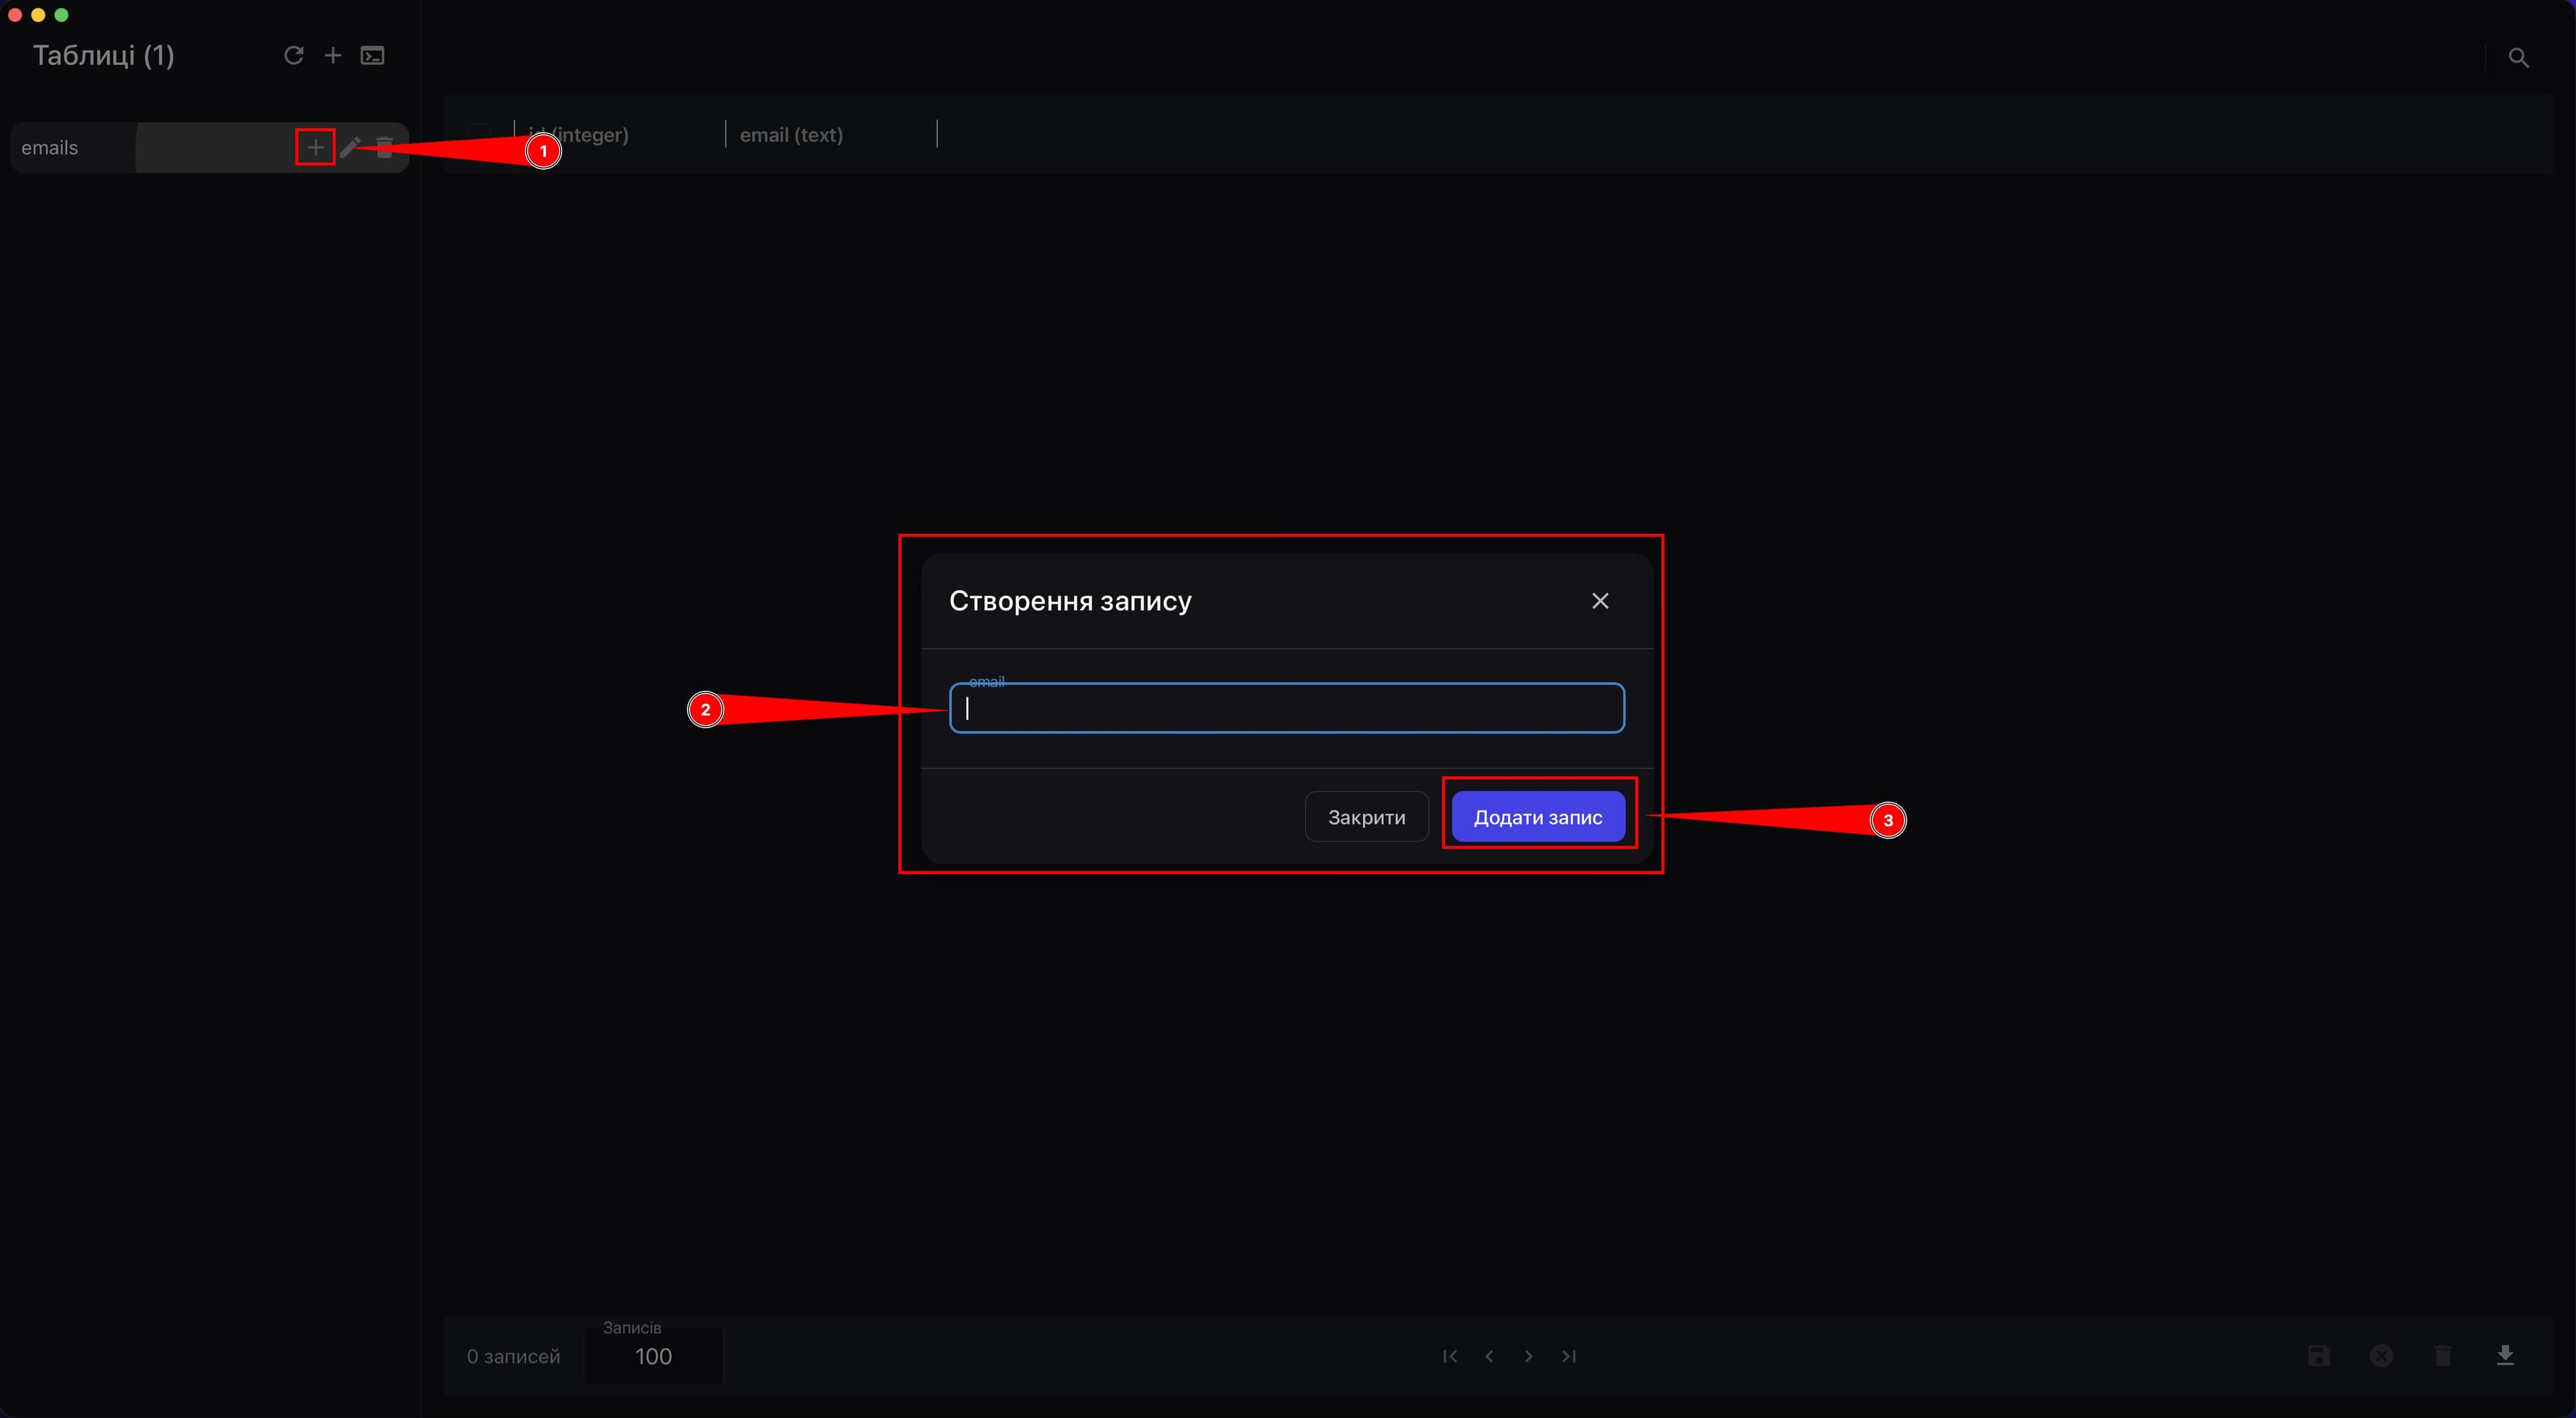Viewport: 2576px width, 1418px height.
Task: Export data with download icon
Action: [2504, 1356]
